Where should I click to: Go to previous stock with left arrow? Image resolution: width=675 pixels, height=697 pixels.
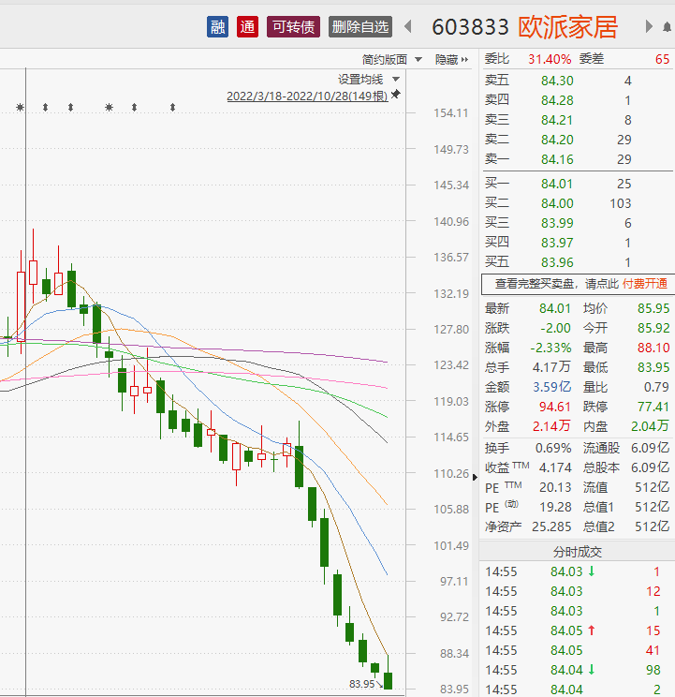coord(405,27)
